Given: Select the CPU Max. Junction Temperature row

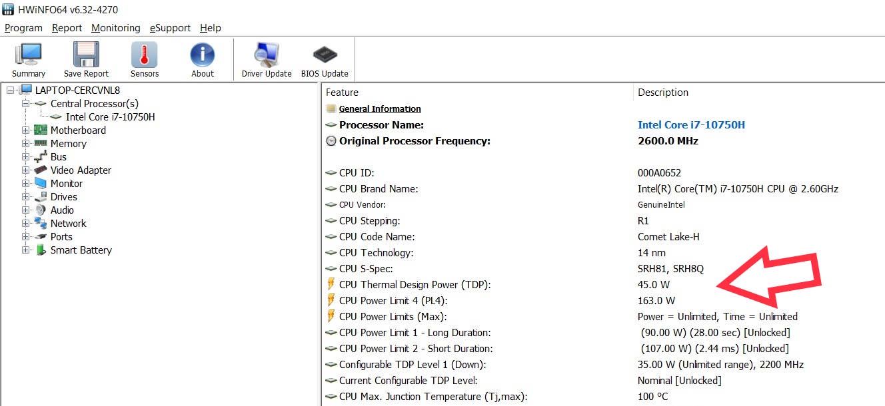Looking at the screenshot, I should point(603,396).
